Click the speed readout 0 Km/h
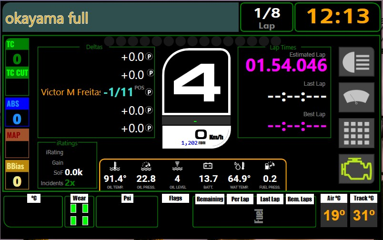383x240 pixels. (209, 135)
